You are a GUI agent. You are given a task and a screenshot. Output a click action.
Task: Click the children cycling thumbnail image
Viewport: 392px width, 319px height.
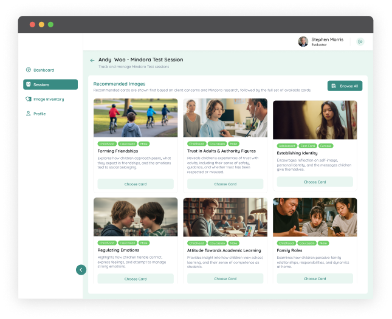click(x=136, y=118)
